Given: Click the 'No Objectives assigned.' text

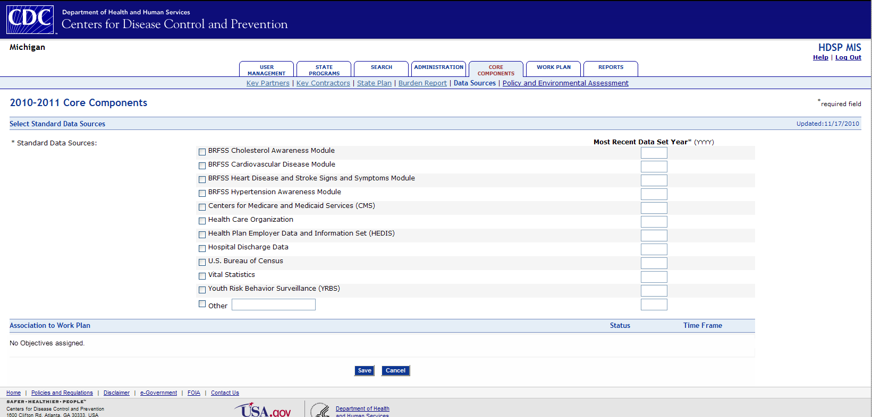Looking at the screenshot, I should click(x=47, y=343).
